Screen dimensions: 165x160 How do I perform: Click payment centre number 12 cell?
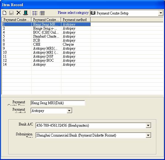point(17,60)
